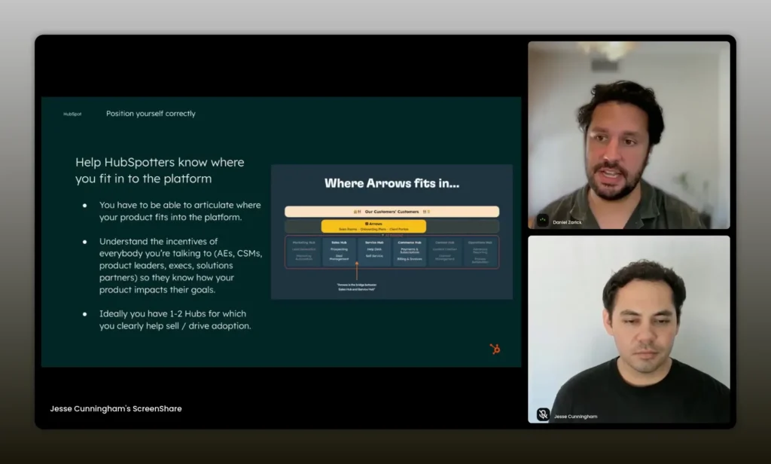The height and width of the screenshot is (464, 771).
Task: Click the Jesse Cunningham's ScreenShare label
Action: coord(116,409)
